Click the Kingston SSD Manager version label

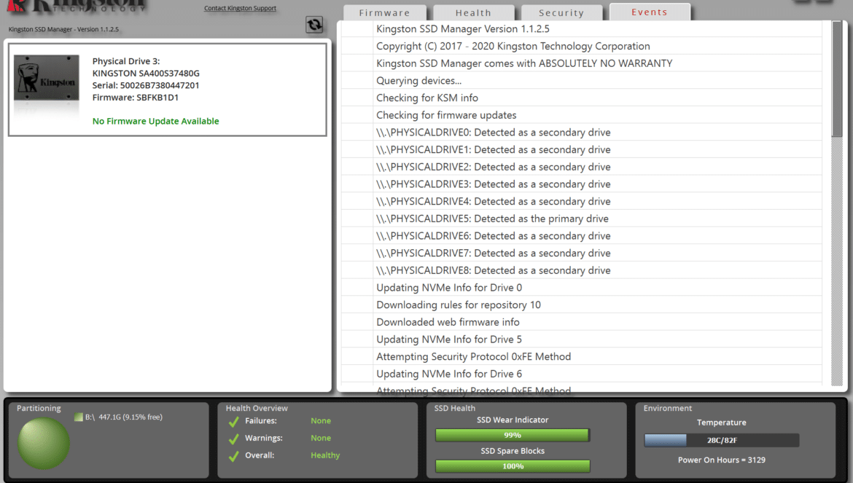pos(63,29)
